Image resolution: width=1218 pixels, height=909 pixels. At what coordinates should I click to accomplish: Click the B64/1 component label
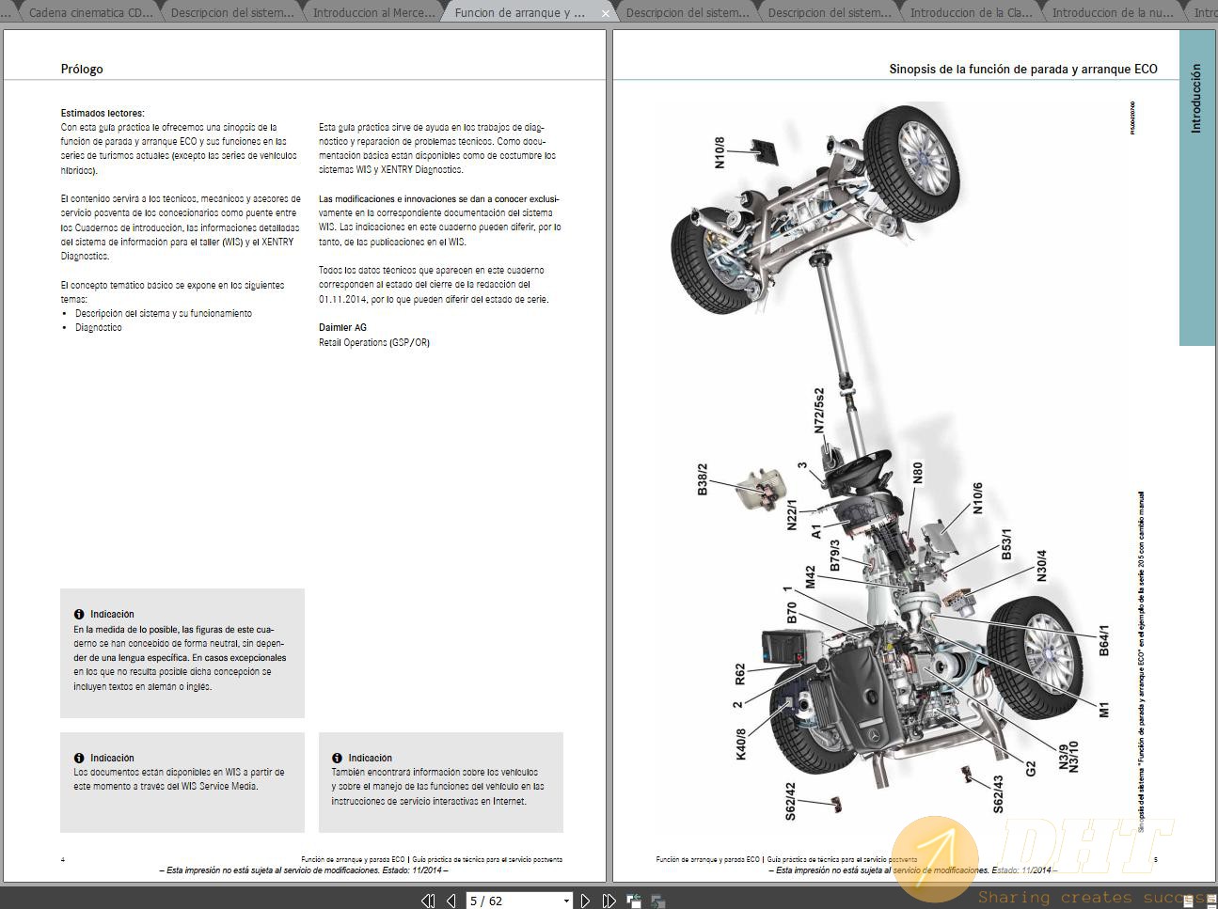coord(1104,640)
